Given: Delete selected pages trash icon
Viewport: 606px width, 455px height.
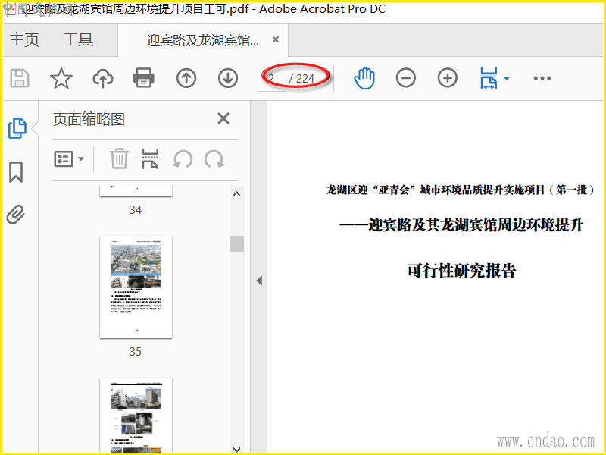Looking at the screenshot, I should 119,158.
